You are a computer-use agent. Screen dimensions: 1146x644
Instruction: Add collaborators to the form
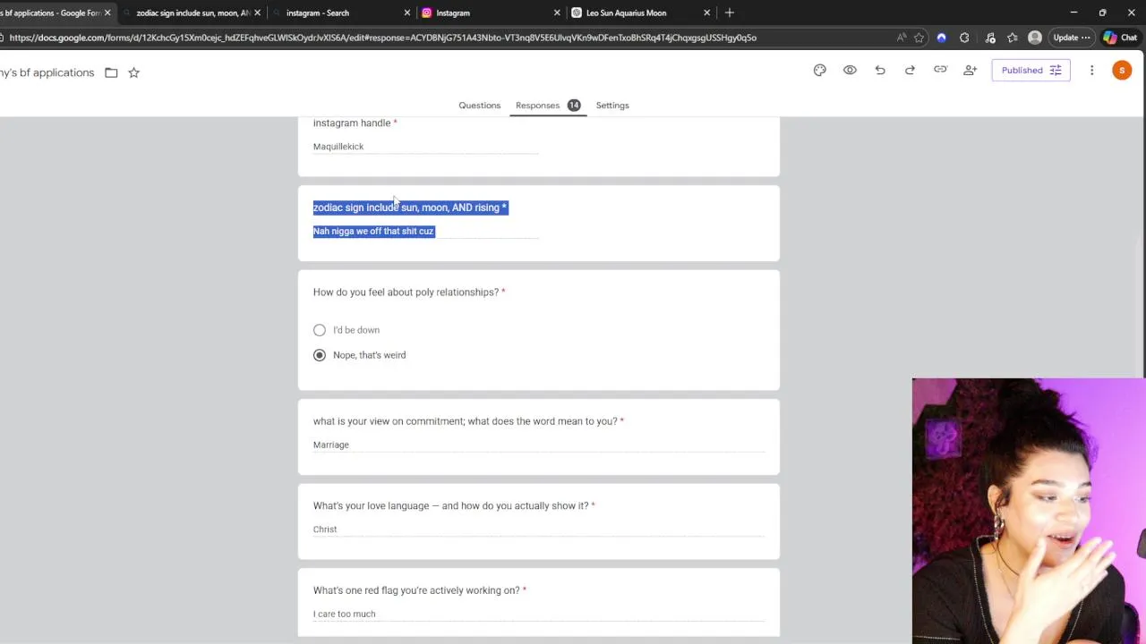coord(970,71)
